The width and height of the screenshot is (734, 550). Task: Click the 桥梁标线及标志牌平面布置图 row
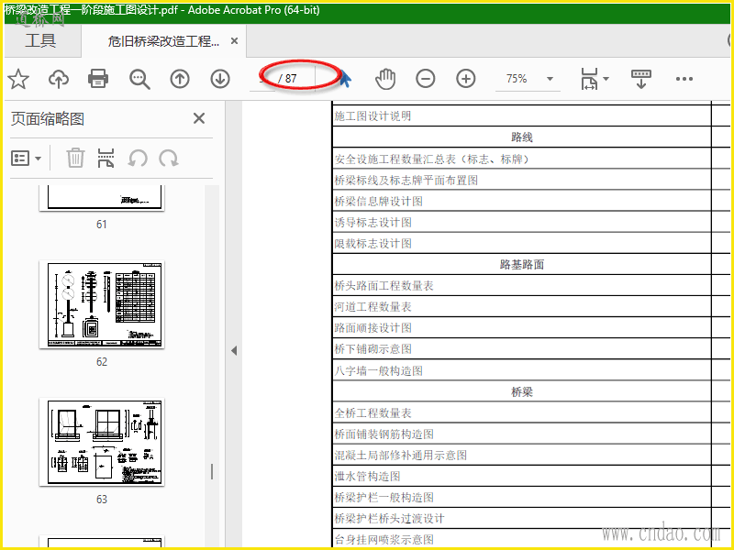click(x=521, y=180)
